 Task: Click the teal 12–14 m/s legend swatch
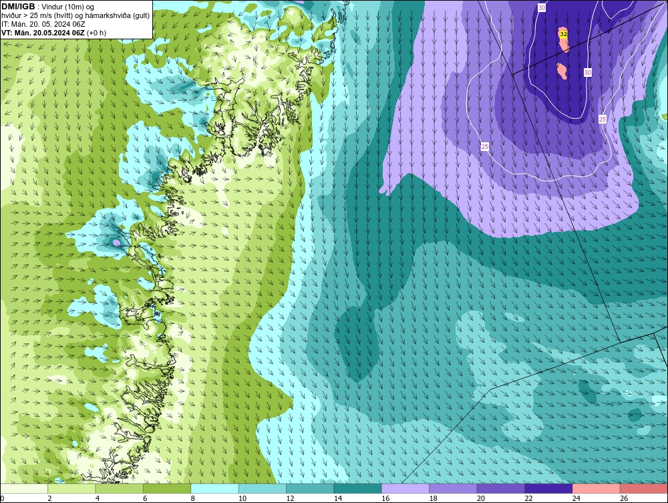310,488
